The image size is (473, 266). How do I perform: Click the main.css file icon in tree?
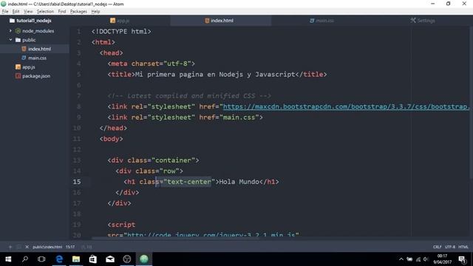click(24, 58)
